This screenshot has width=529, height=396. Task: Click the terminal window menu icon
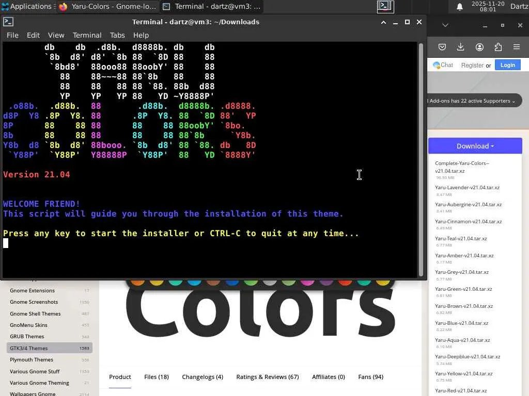(x=8, y=22)
